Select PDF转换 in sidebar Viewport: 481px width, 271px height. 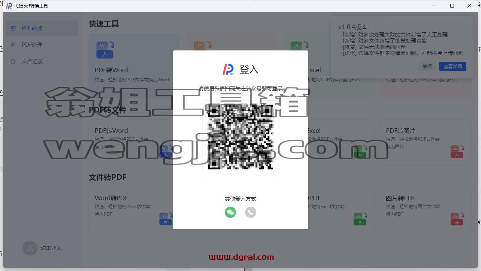(x=42, y=28)
